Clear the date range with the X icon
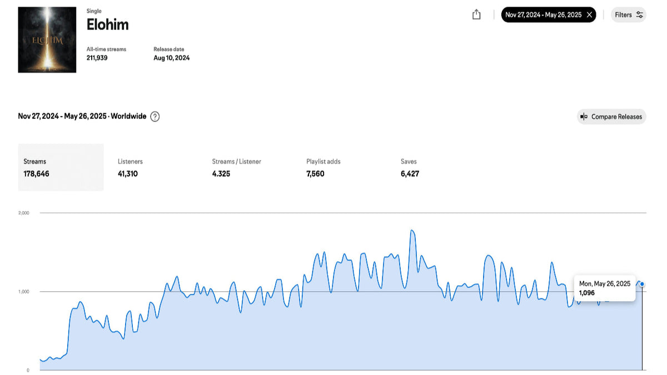This screenshot has width=667, height=375. click(x=589, y=14)
